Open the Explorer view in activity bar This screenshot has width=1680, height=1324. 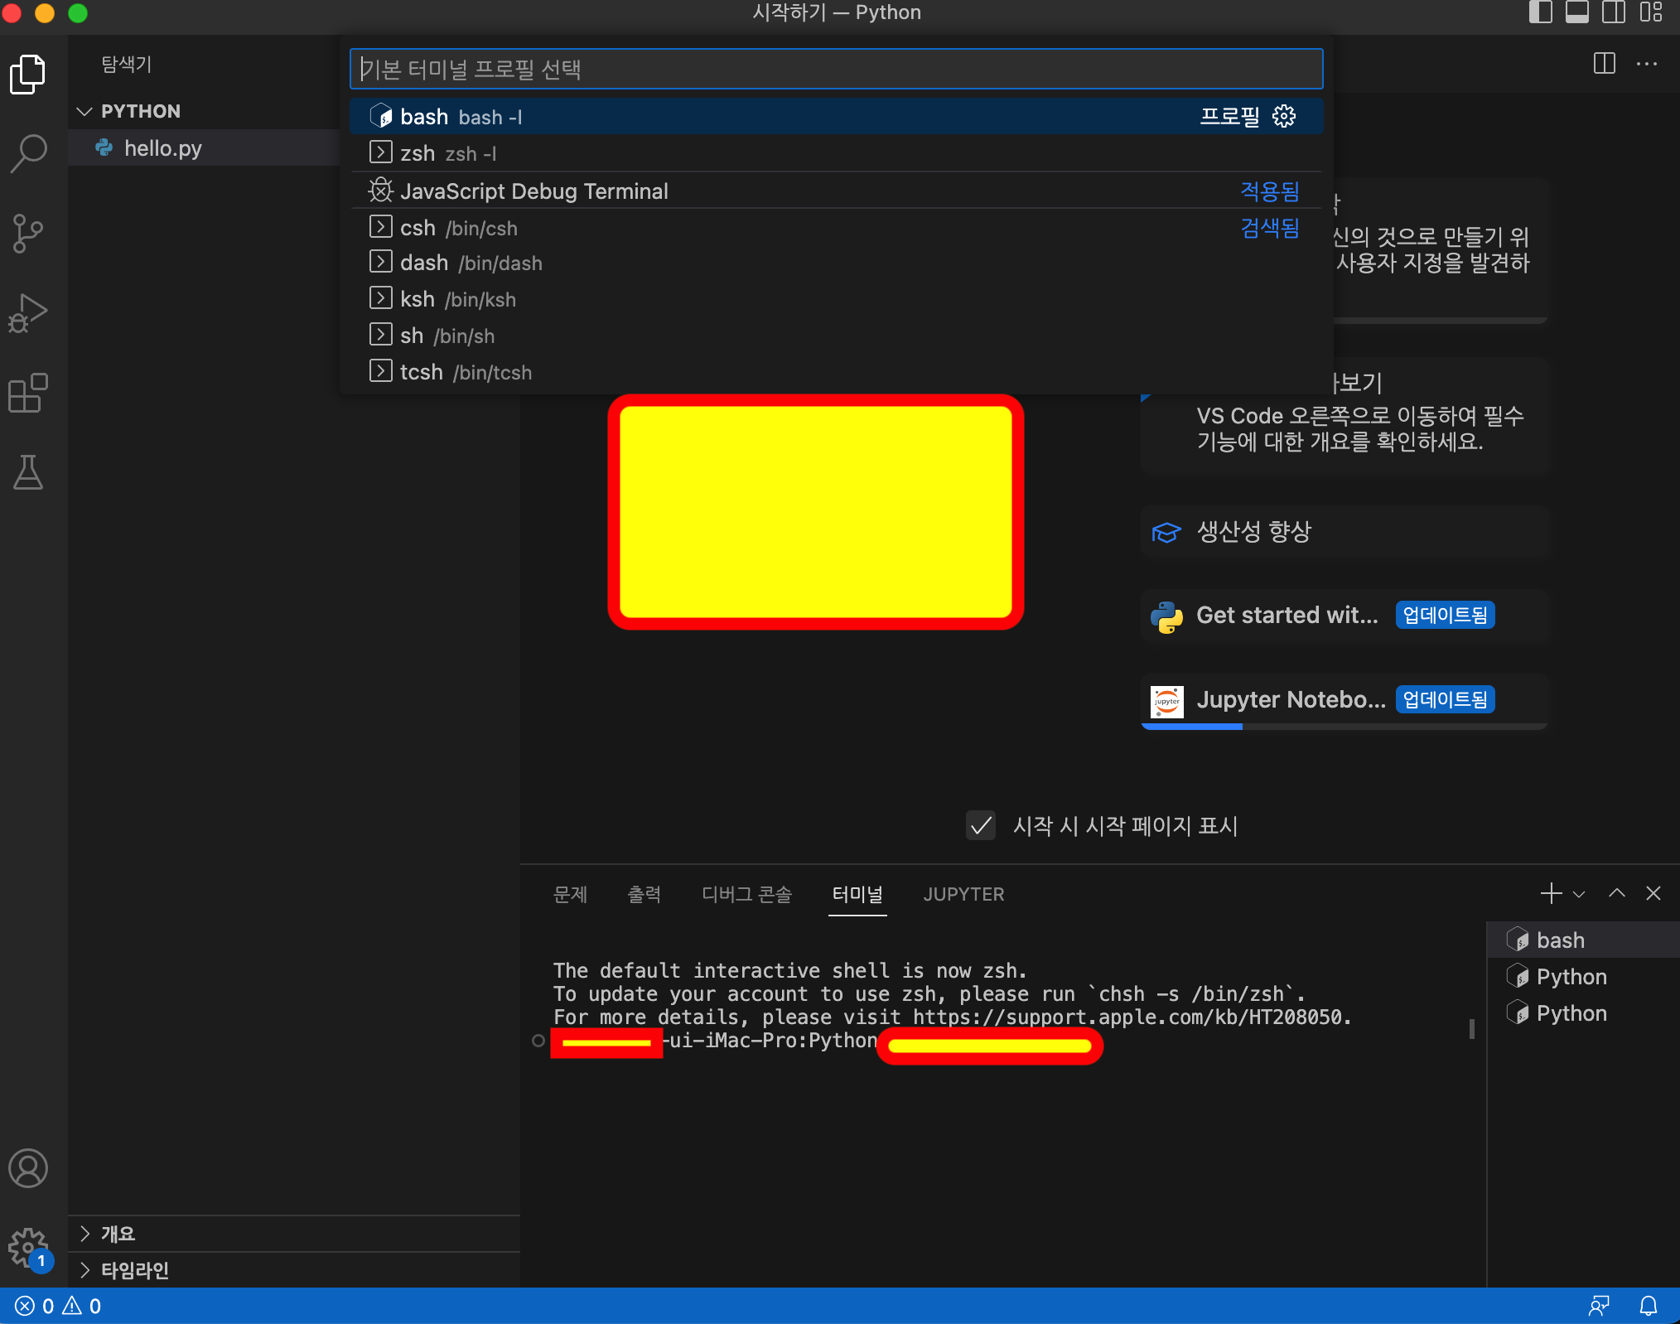click(28, 75)
